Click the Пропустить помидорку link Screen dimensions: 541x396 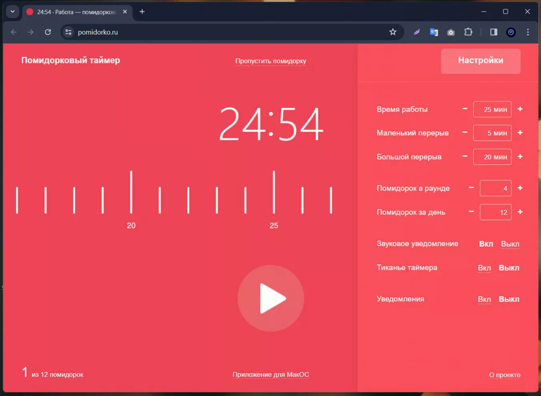(270, 61)
